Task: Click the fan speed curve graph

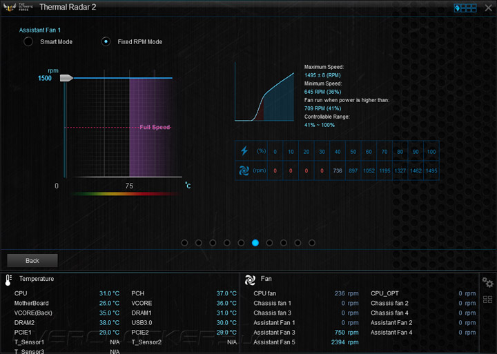Action: click(264, 92)
